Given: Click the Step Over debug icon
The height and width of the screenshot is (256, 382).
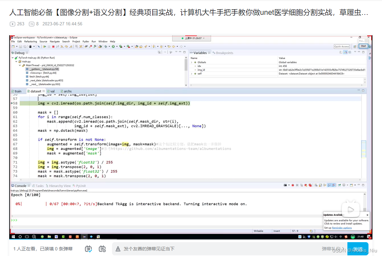Looking at the screenshot, I should click(x=66, y=46).
